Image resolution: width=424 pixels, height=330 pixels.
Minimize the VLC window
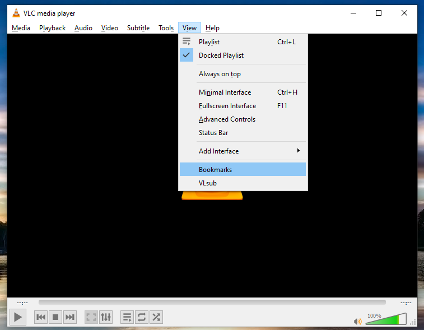pos(353,13)
